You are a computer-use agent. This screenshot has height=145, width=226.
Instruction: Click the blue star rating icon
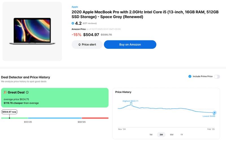73,23
